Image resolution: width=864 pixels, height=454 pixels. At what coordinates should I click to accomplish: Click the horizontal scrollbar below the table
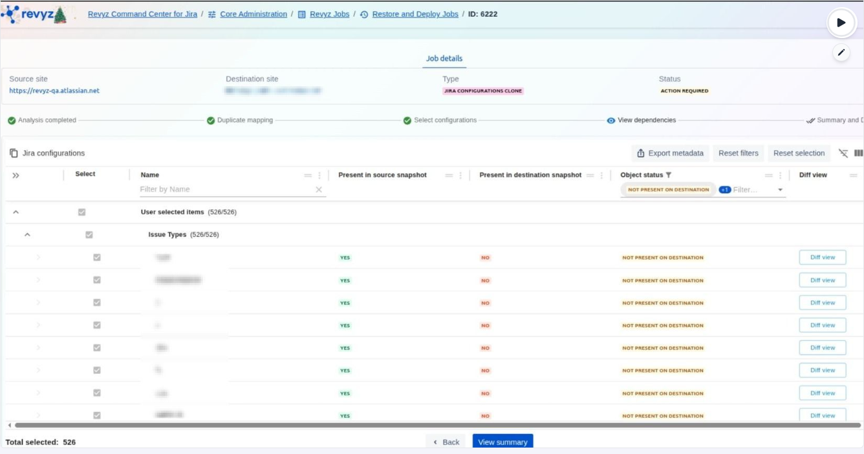pyautogui.click(x=433, y=425)
